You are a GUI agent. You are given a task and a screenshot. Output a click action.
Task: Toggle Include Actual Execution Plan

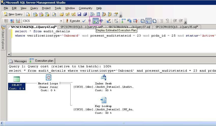(124, 21)
